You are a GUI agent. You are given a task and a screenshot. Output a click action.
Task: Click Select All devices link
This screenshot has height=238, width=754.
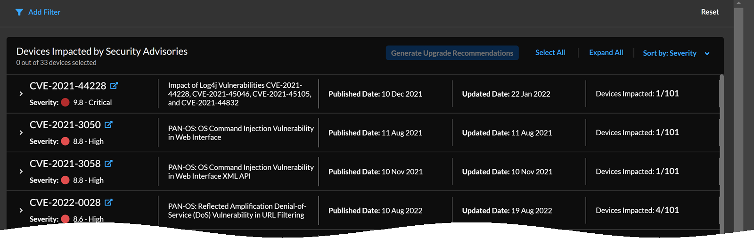click(x=550, y=52)
